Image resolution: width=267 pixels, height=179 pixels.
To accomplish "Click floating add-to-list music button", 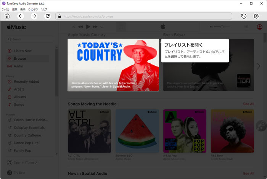I will tap(261, 126).
